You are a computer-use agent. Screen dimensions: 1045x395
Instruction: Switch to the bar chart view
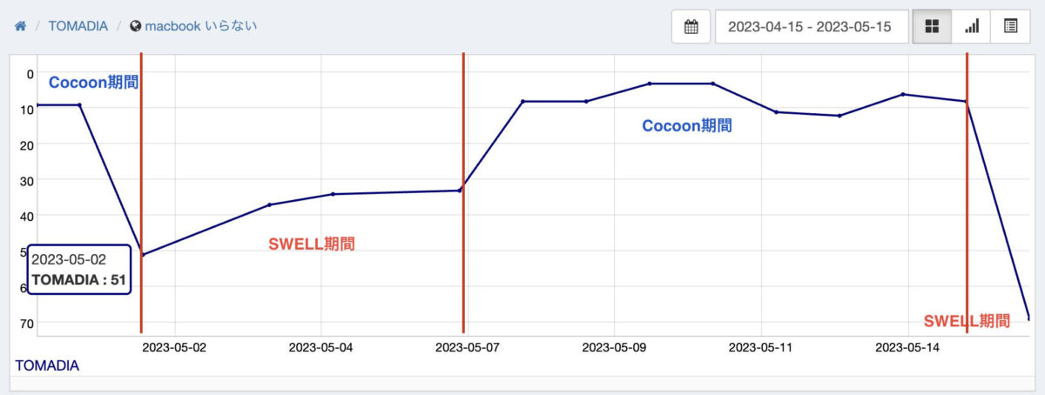(x=971, y=27)
